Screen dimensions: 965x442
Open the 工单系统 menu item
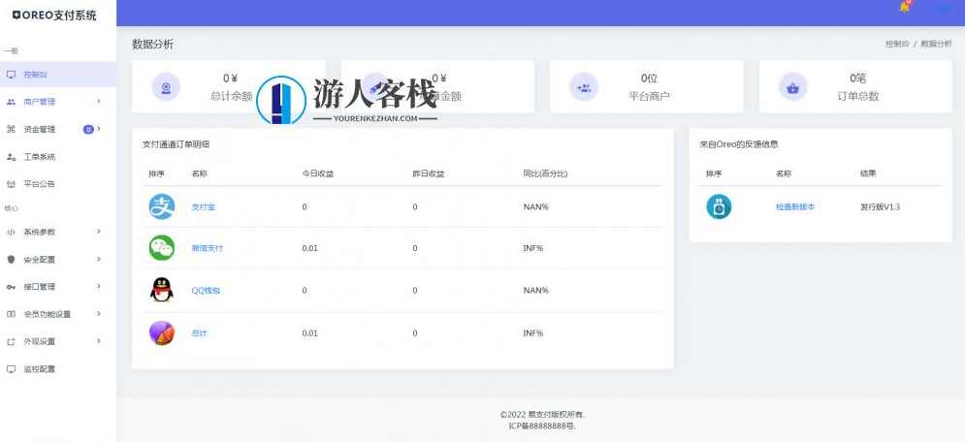[58, 157]
